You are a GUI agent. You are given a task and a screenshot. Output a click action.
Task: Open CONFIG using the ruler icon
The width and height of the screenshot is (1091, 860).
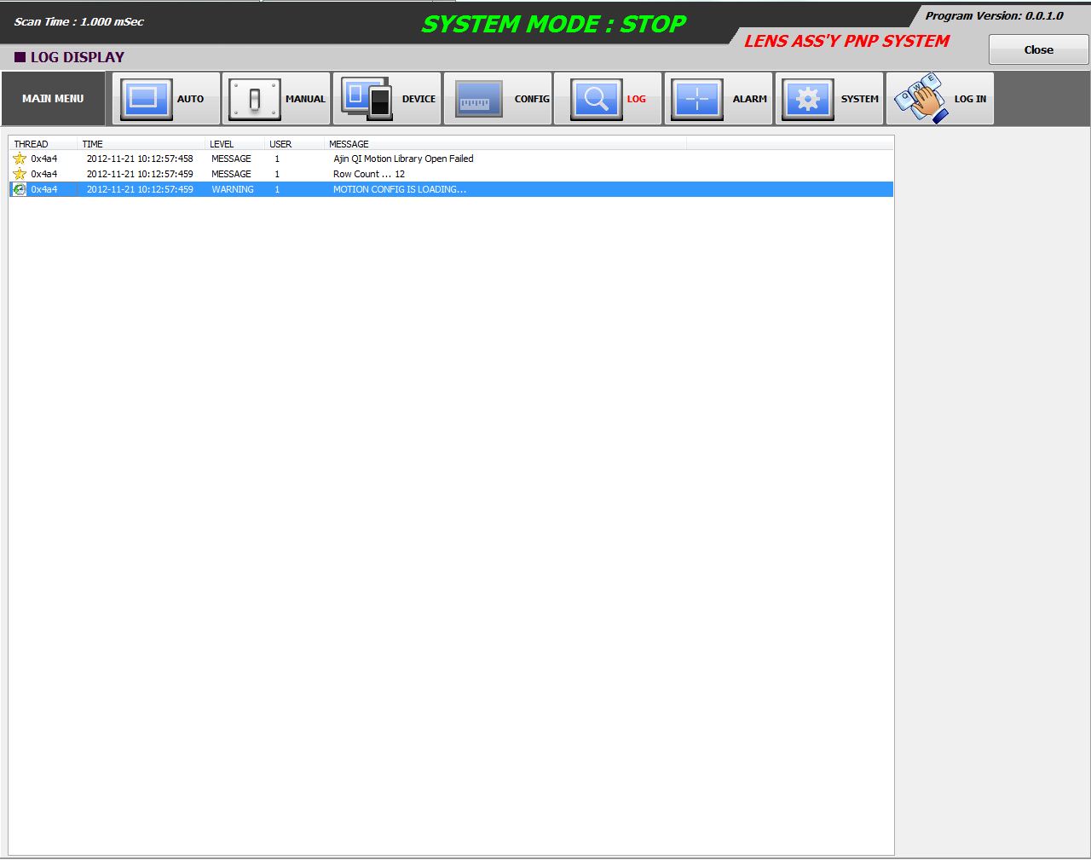477,99
